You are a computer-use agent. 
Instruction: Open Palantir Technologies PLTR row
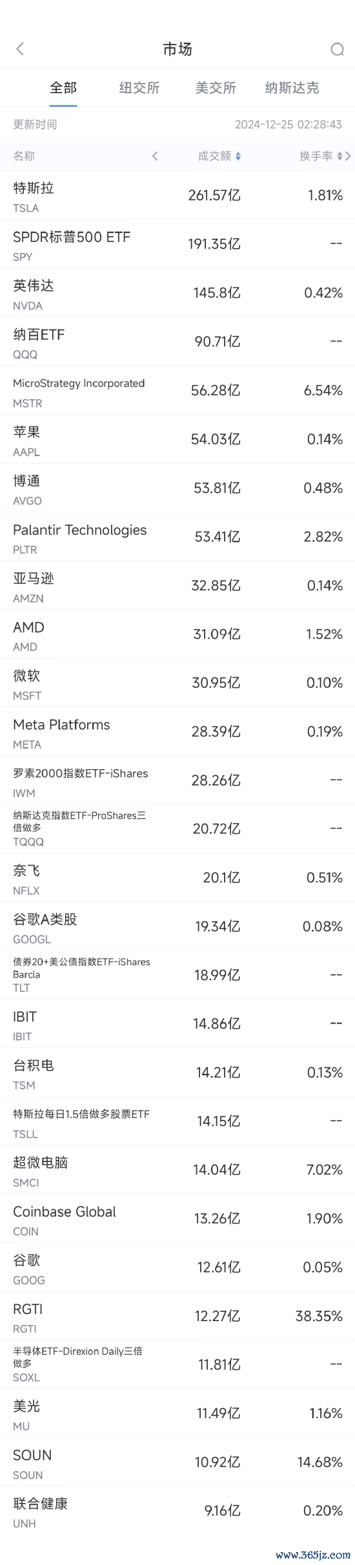[177, 536]
